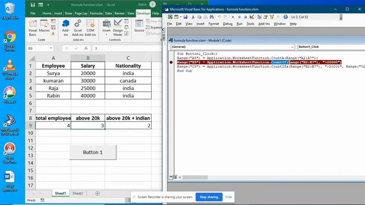
Task: Open COM Add-ins dialog
Action: 90,28
